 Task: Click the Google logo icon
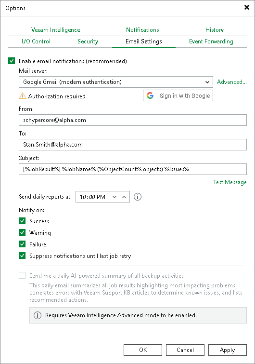(x=150, y=95)
